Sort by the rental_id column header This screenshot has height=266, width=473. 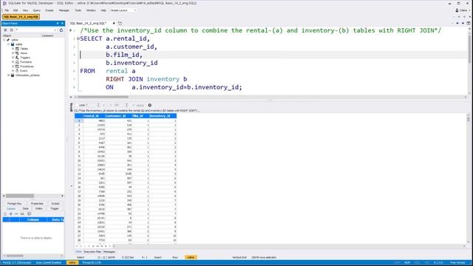pos(94,116)
